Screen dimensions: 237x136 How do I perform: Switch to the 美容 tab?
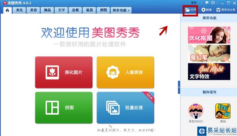click(33, 10)
